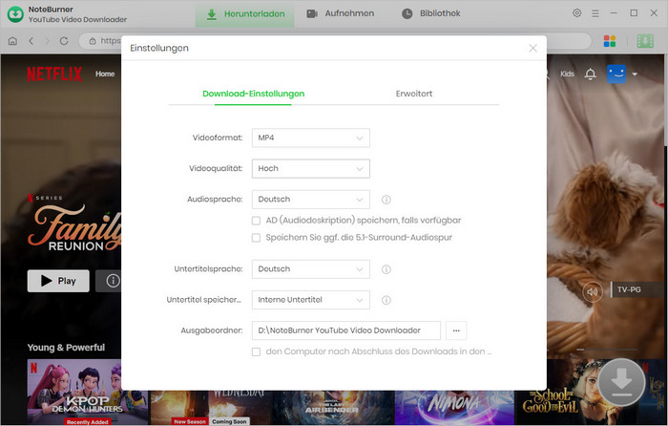
Task: Reload the page with refresh icon
Action: tap(64, 41)
